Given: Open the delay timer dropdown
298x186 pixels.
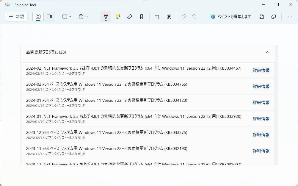Looking at the screenshot, I should (83, 17).
